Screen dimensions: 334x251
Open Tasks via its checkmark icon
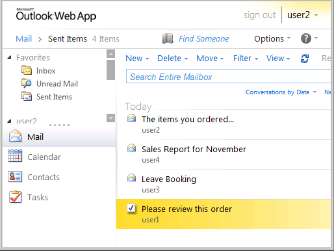(x=15, y=196)
